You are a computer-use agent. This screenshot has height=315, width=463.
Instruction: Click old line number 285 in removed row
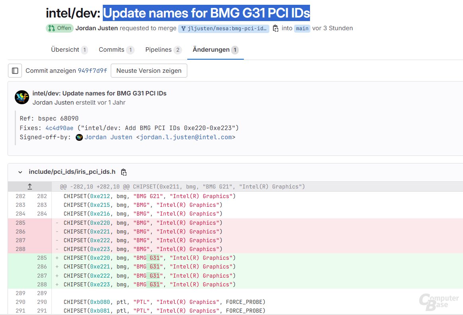pyautogui.click(x=20, y=223)
